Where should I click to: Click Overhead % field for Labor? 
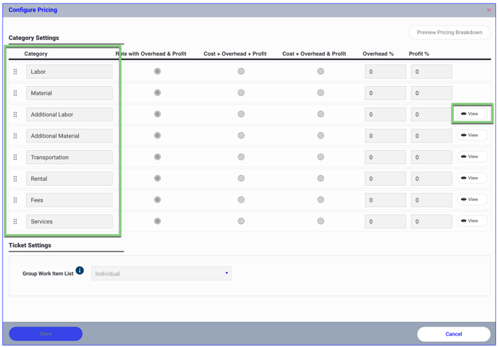[385, 72]
